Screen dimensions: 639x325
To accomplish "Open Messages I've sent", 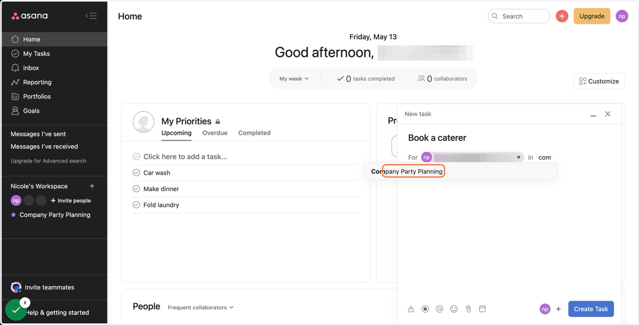I will point(38,134).
